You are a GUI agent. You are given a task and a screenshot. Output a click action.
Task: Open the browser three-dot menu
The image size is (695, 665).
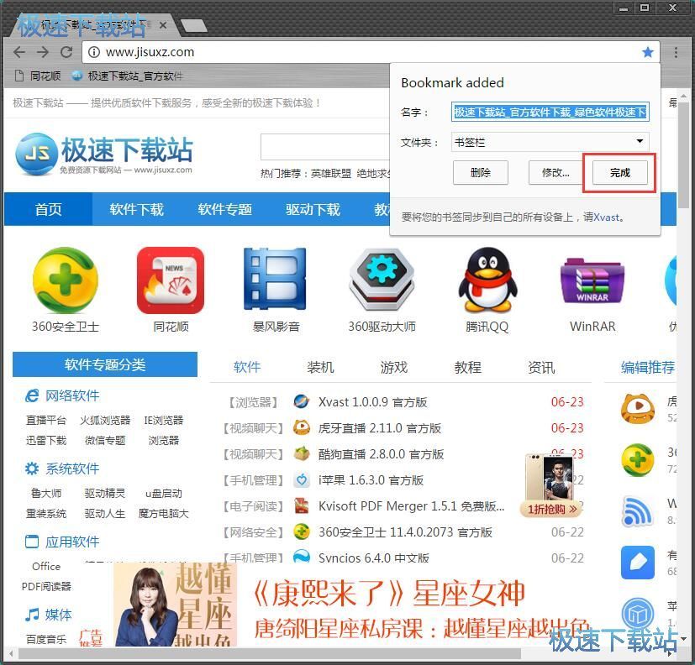tap(676, 52)
